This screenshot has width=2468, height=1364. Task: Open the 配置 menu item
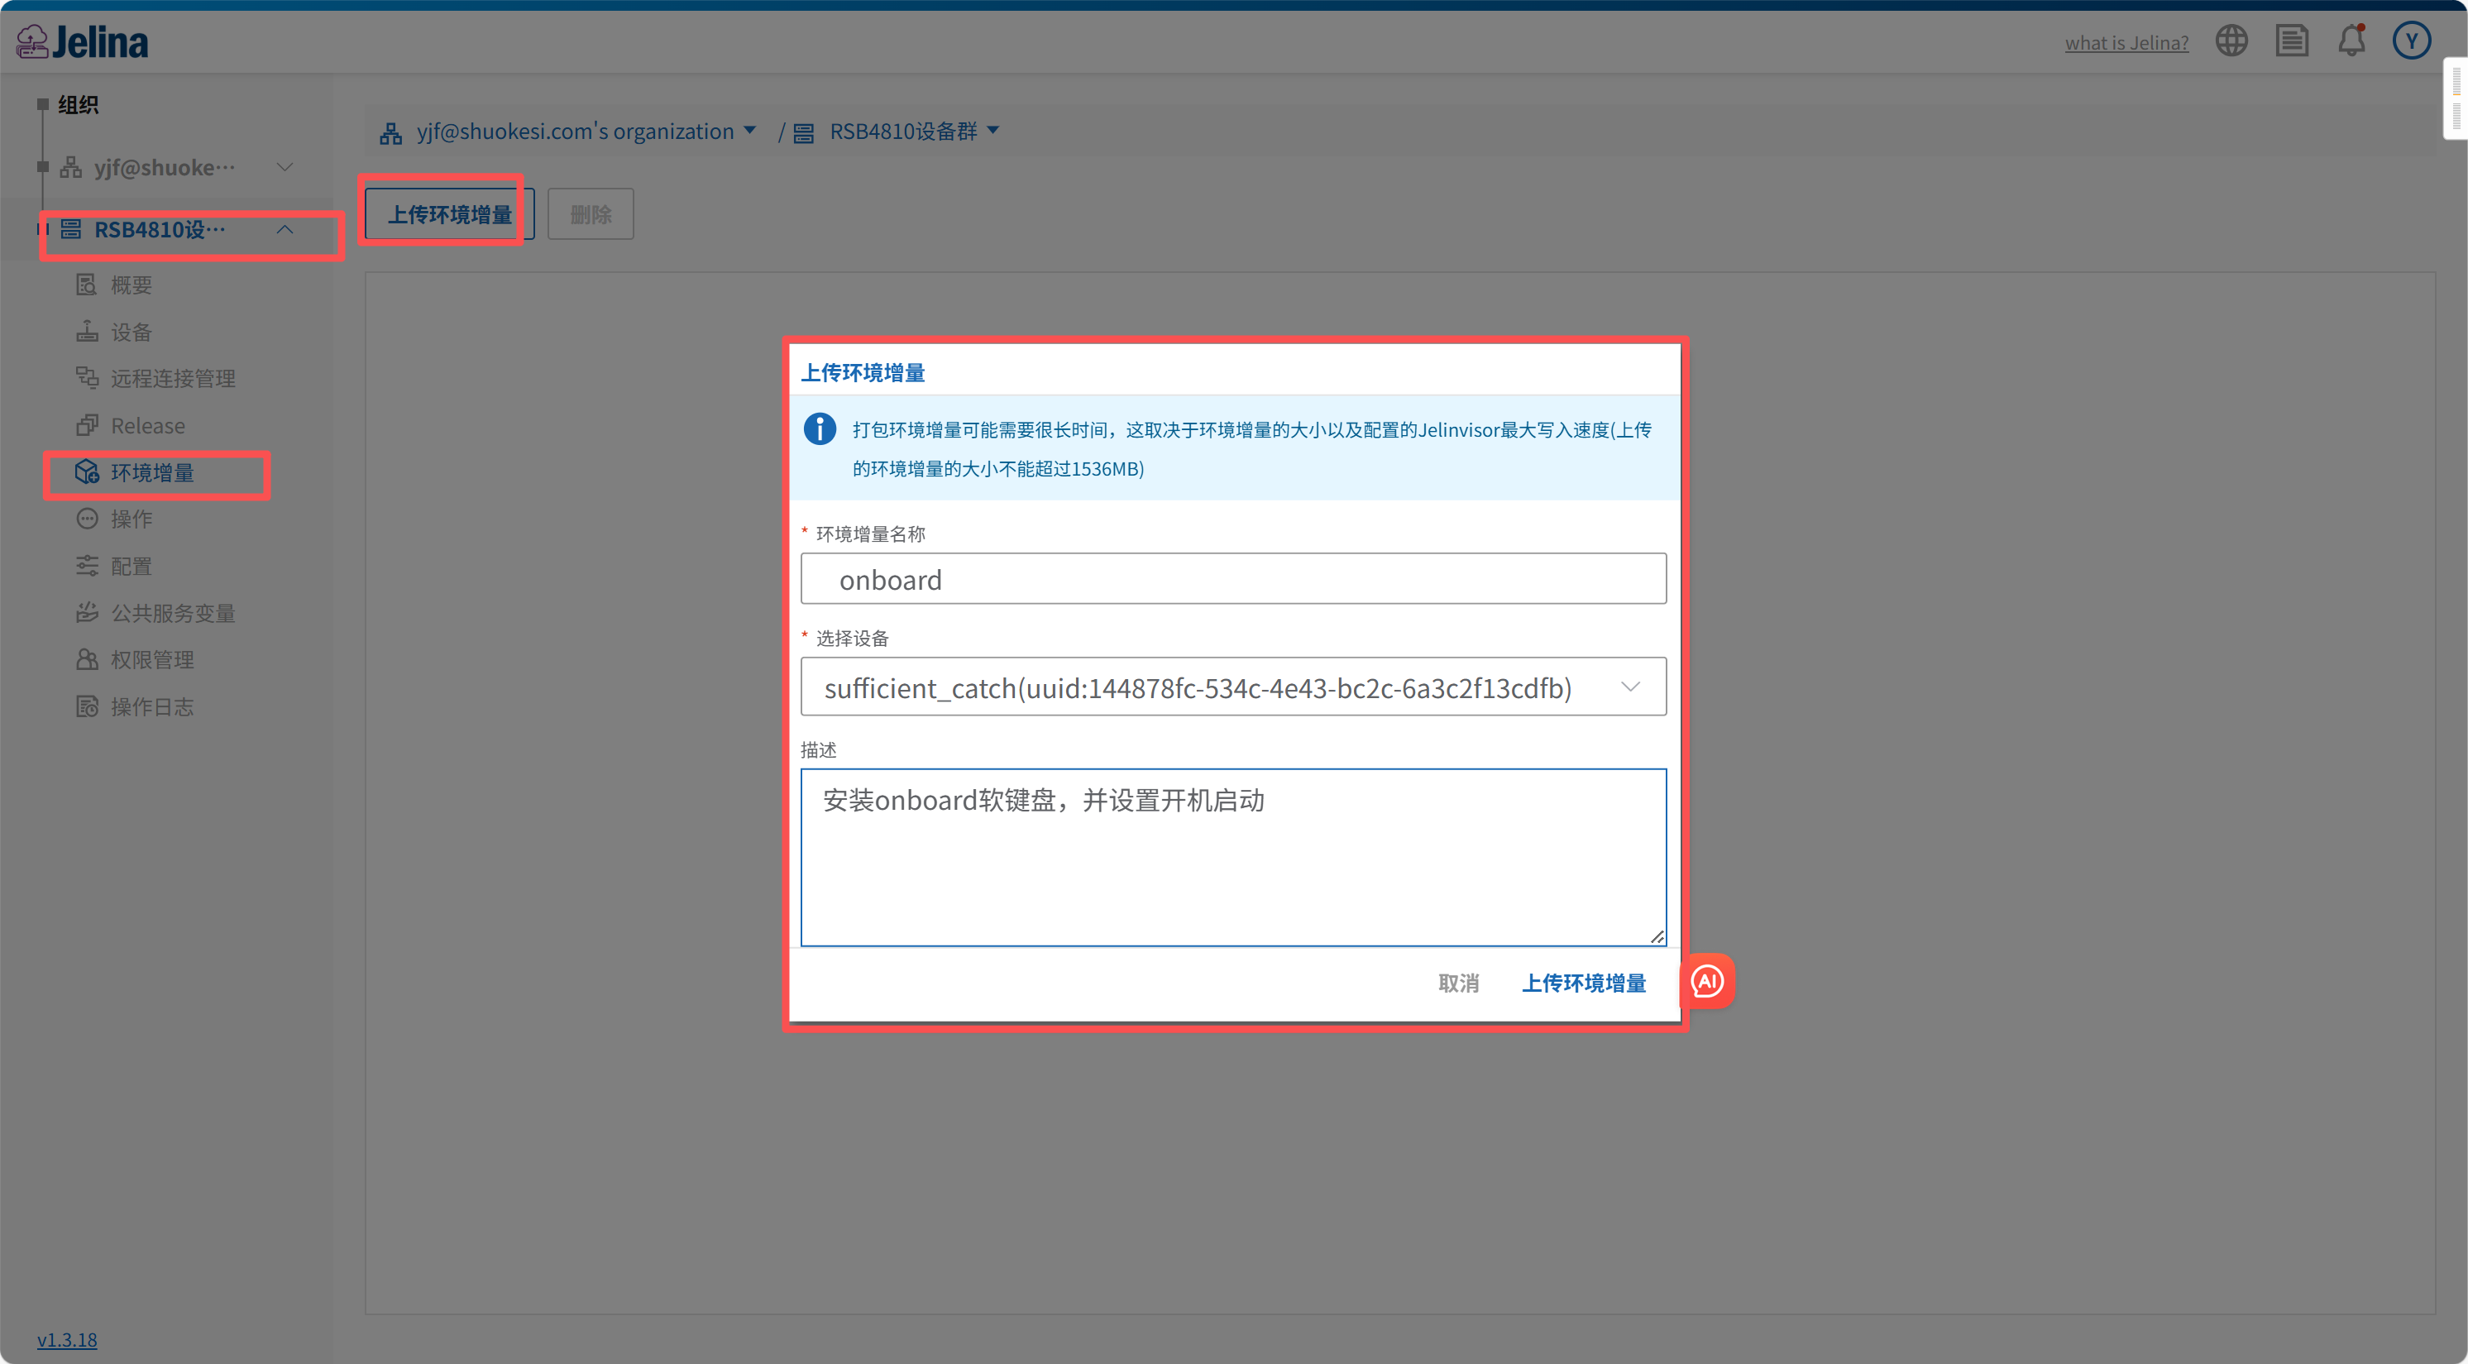pos(131,565)
